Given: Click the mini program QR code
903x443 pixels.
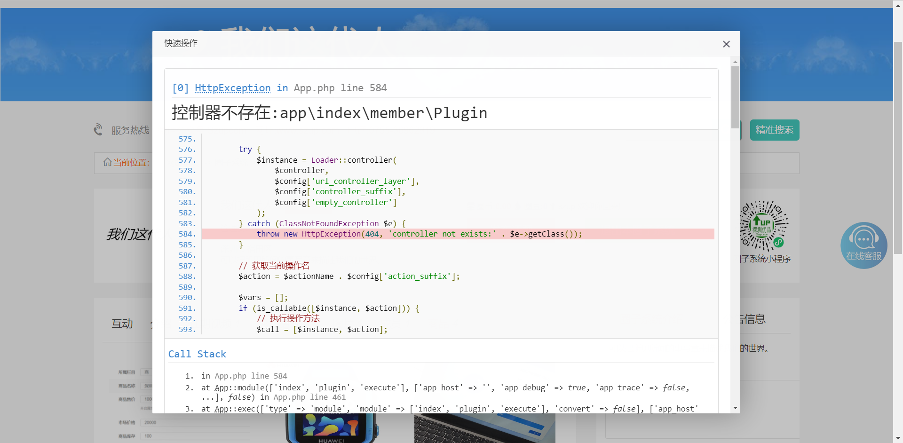Looking at the screenshot, I should [x=764, y=225].
